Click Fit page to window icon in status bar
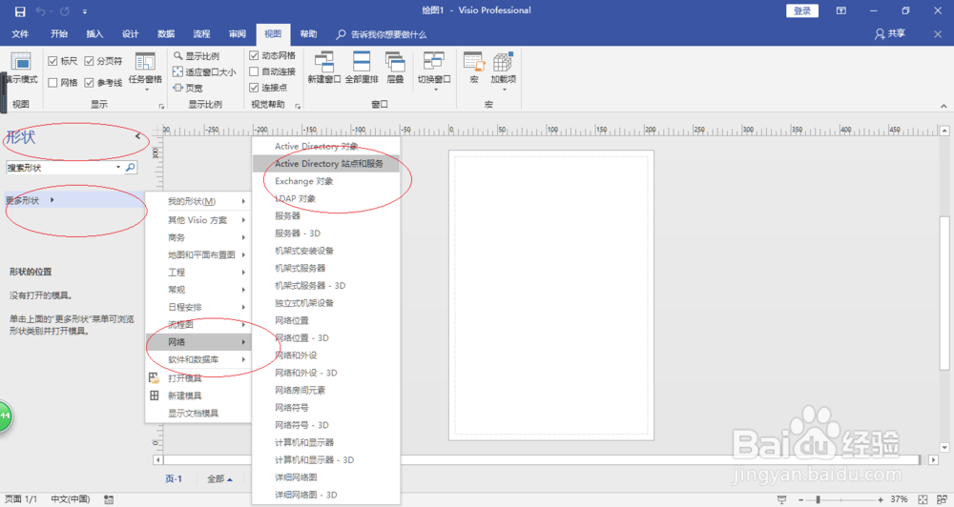Screen dimensions: 954x507 [x=923, y=499]
